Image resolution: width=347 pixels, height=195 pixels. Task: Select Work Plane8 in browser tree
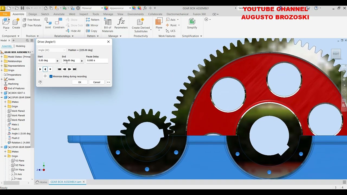pos(16,115)
